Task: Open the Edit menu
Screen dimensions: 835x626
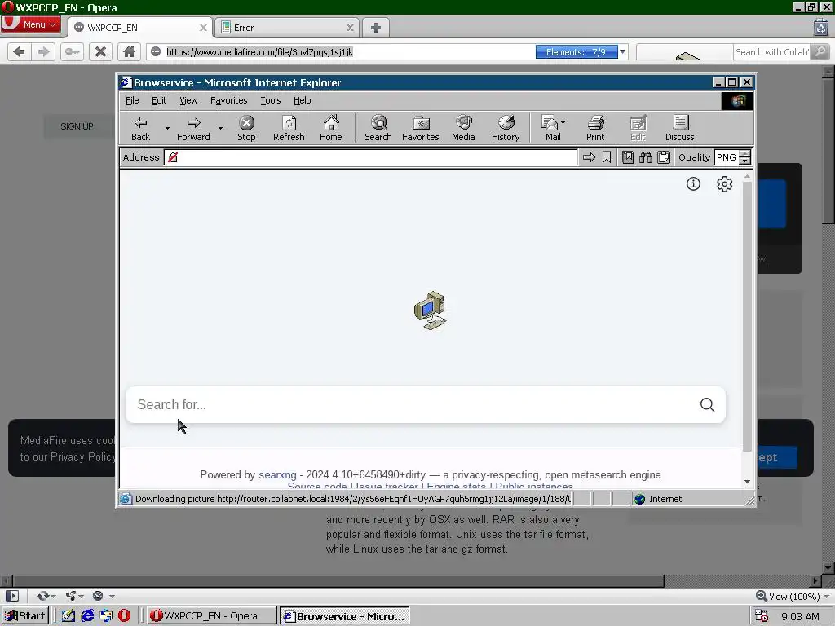Action: point(159,100)
